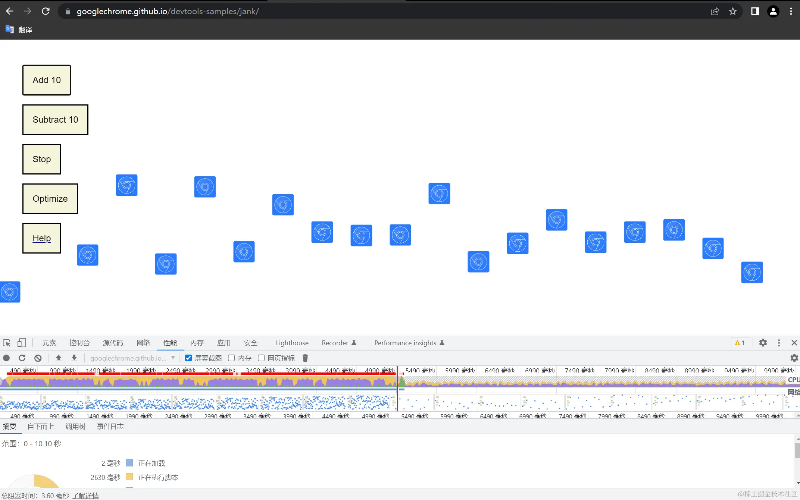This screenshot has width=800, height=500.
Task: Start recording with the record button
Action: tap(6, 358)
